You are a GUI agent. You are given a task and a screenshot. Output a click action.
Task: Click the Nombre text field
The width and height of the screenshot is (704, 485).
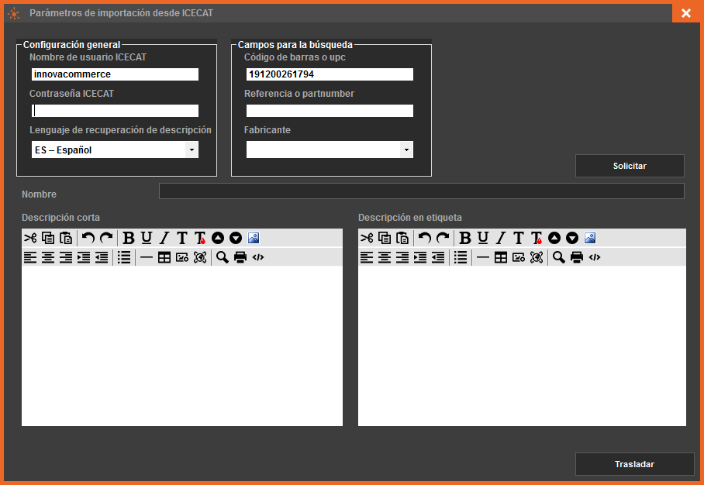click(x=421, y=191)
